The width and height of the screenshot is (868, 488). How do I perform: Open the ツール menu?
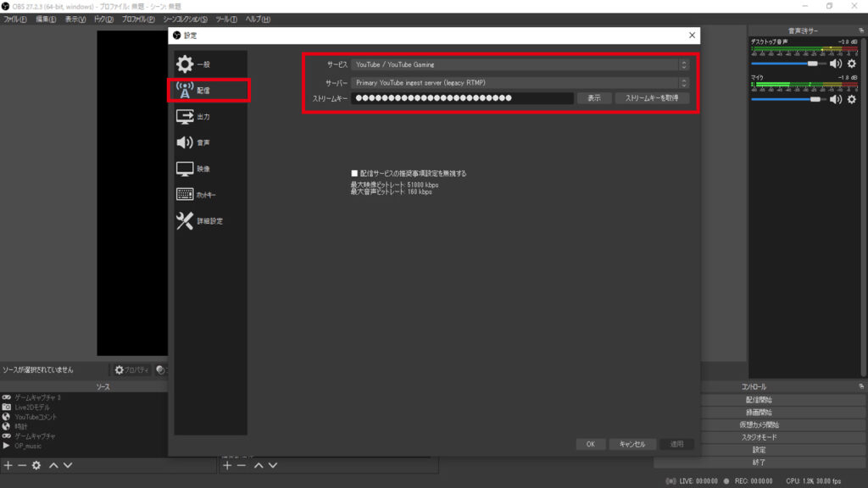pyautogui.click(x=225, y=19)
